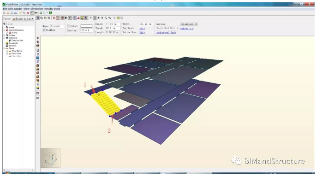
Task: Expand the Profiles tree node
Action: pyautogui.click(x=4, y=35)
